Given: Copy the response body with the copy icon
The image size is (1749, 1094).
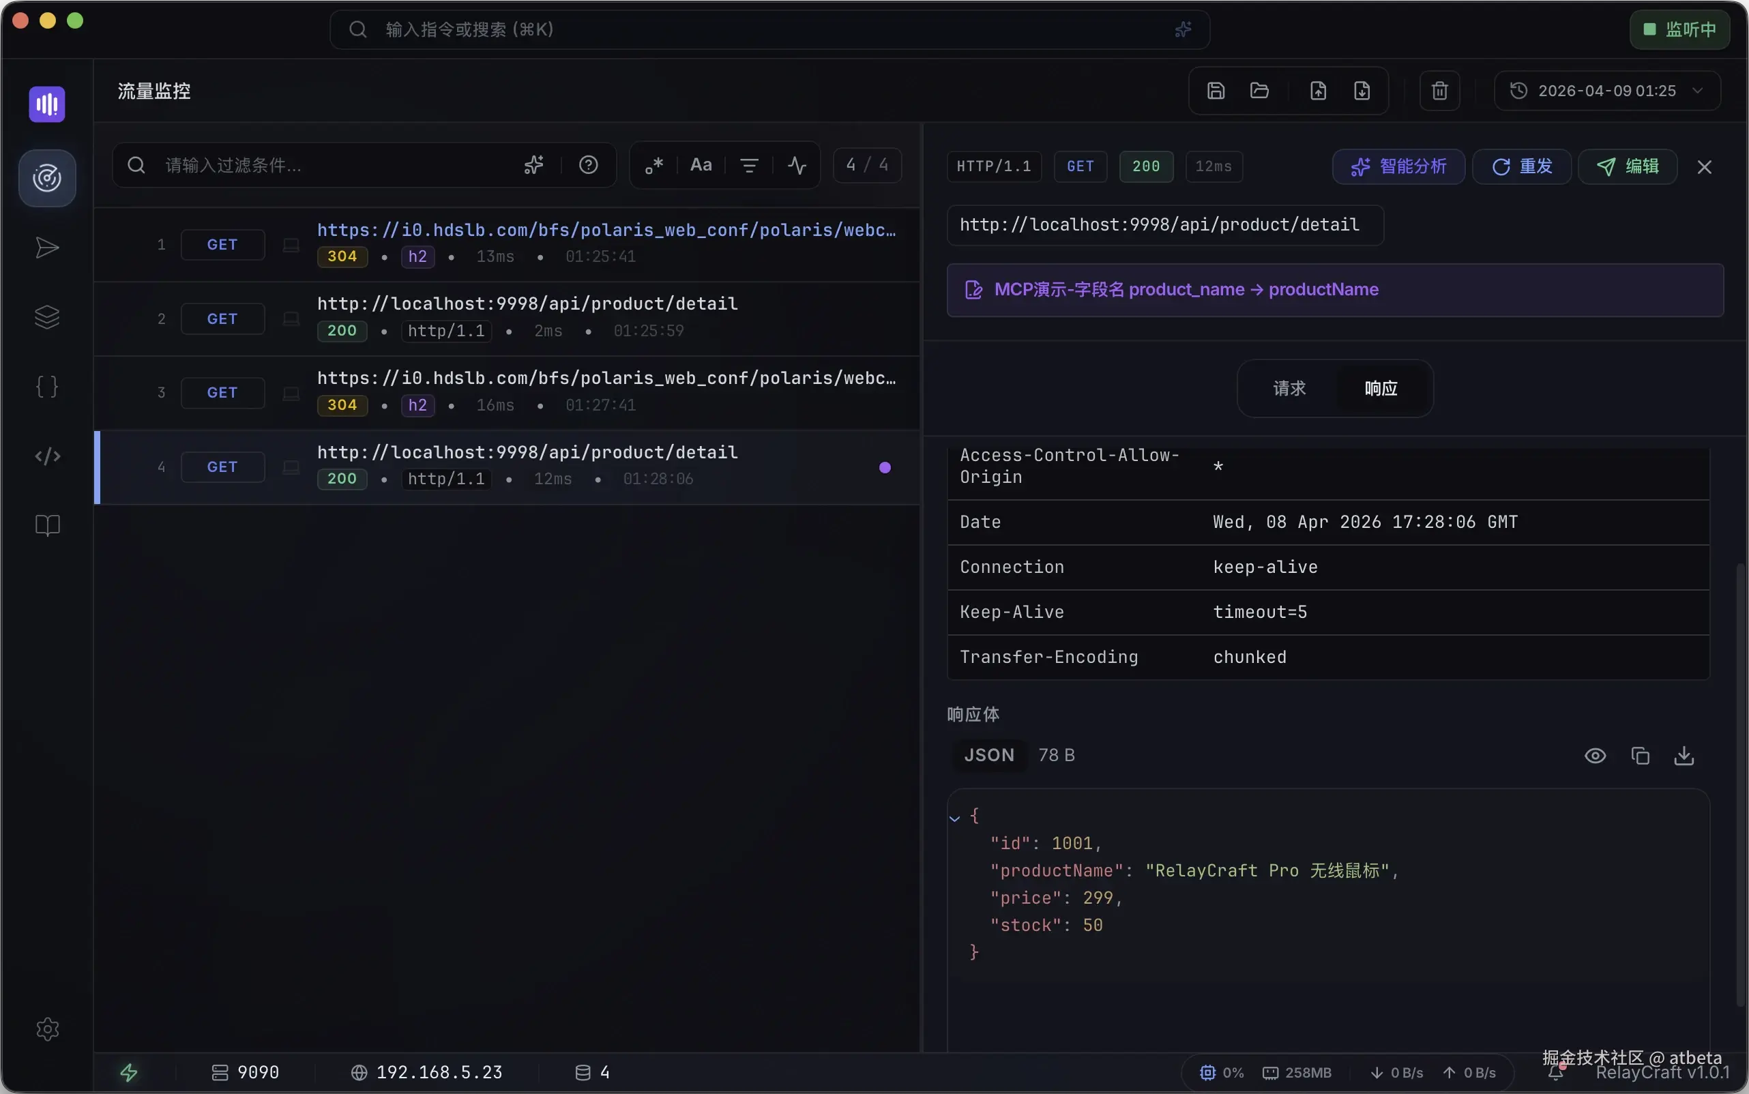Looking at the screenshot, I should click(x=1640, y=756).
